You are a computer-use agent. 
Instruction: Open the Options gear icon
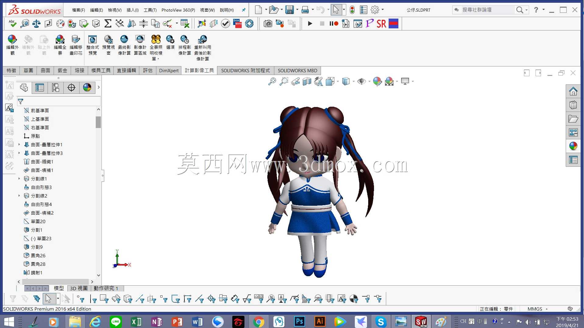pos(375,10)
